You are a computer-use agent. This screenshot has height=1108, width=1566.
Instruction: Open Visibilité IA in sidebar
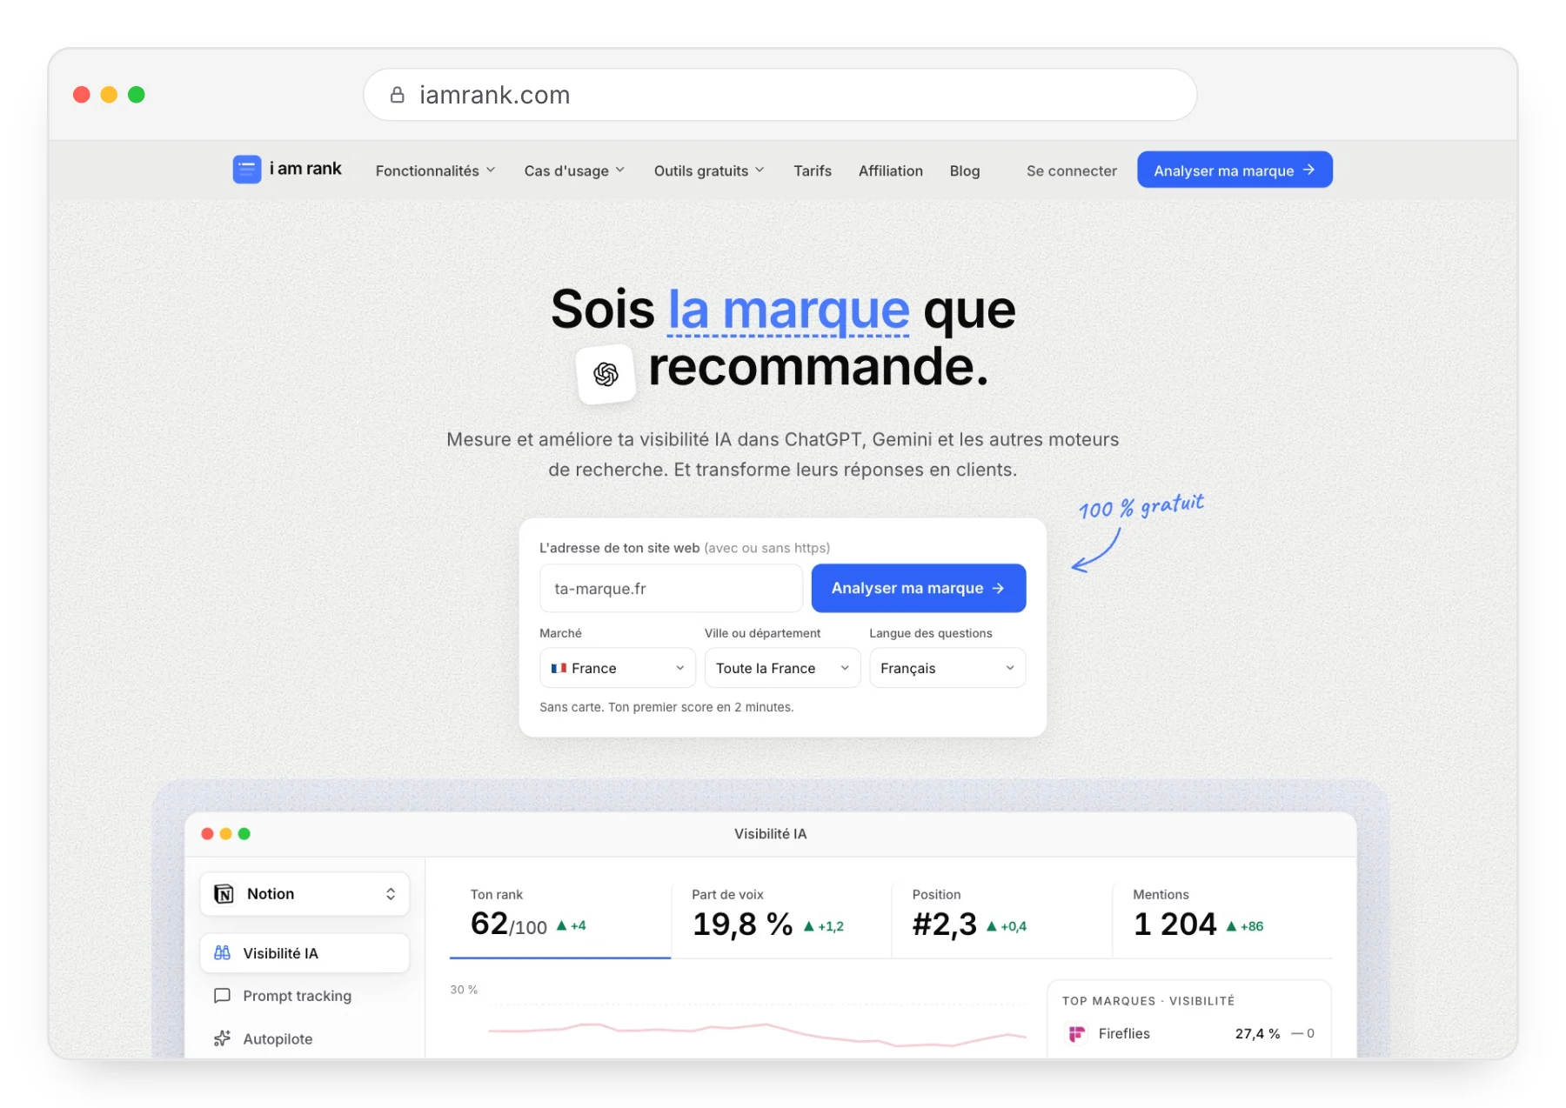(x=304, y=953)
